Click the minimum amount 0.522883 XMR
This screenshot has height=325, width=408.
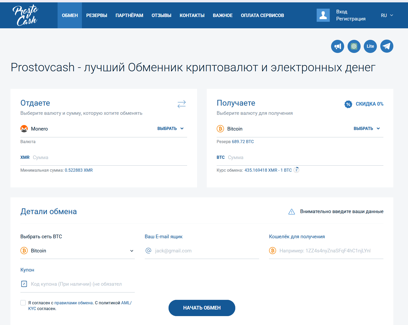click(x=79, y=170)
